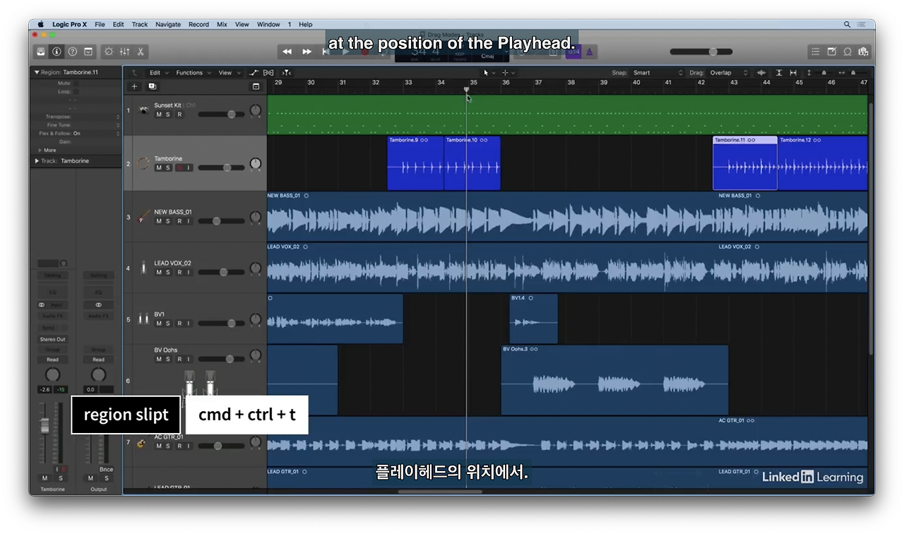Open Editors scissors icon

point(141,52)
